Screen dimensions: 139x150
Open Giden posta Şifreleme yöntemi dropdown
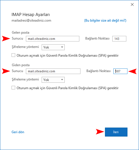pyautogui.click(x=53, y=80)
